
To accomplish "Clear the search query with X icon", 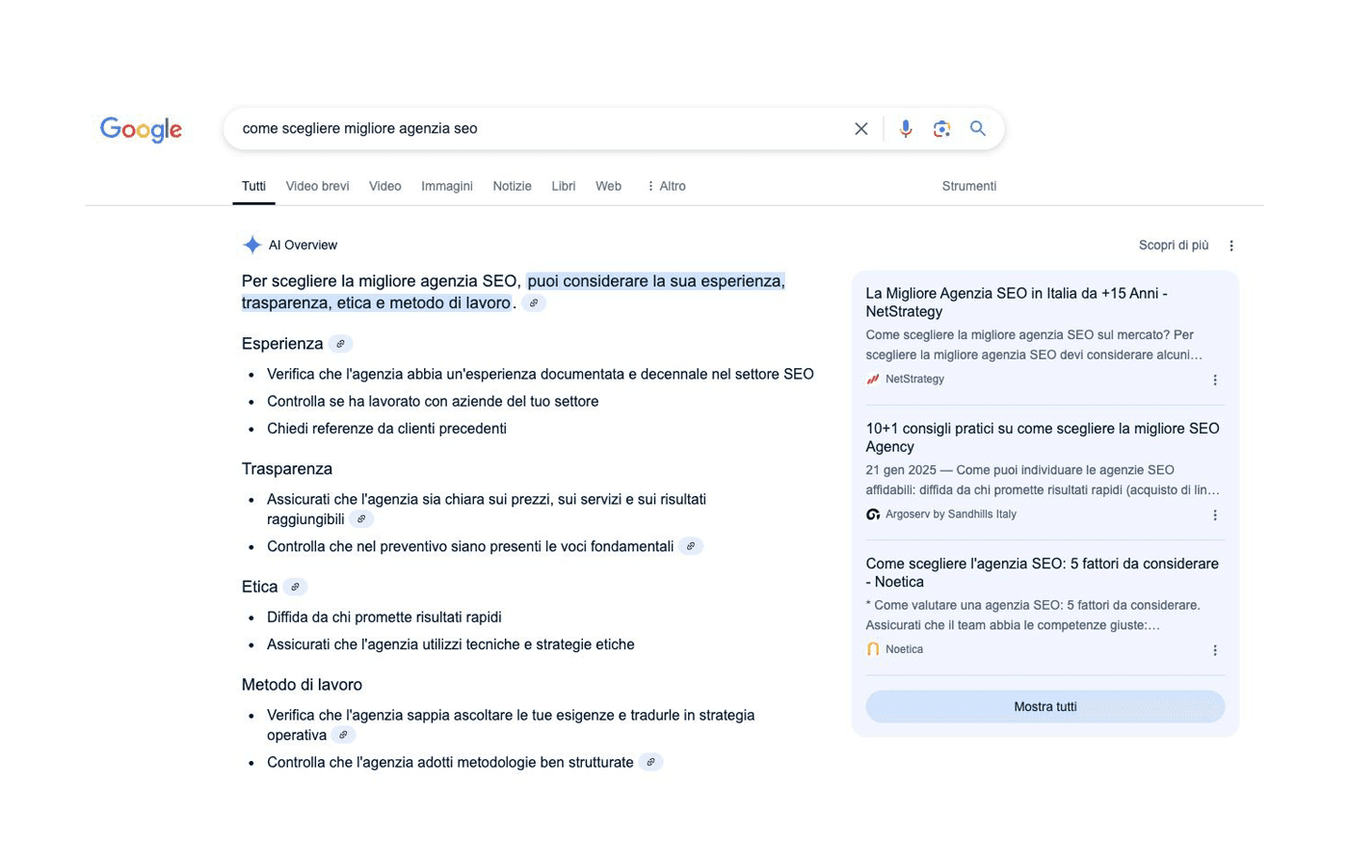I will tap(861, 129).
